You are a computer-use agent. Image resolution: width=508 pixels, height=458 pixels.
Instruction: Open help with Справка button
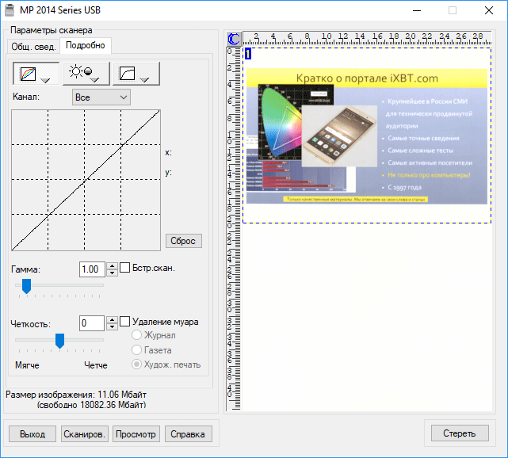pyautogui.click(x=189, y=434)
